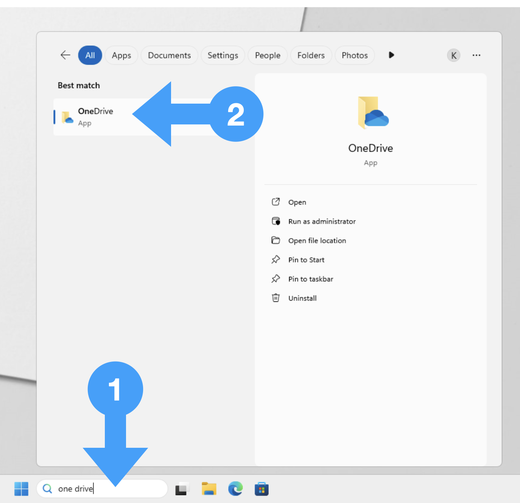The image size is (520, 503).
Task: Filter results by Documents
Action: [x=169, y=55]
